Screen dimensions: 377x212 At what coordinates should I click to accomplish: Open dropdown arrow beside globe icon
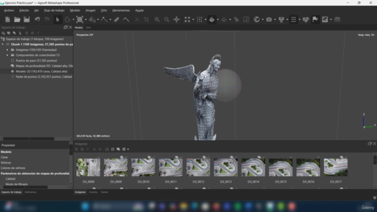[263, 19]
